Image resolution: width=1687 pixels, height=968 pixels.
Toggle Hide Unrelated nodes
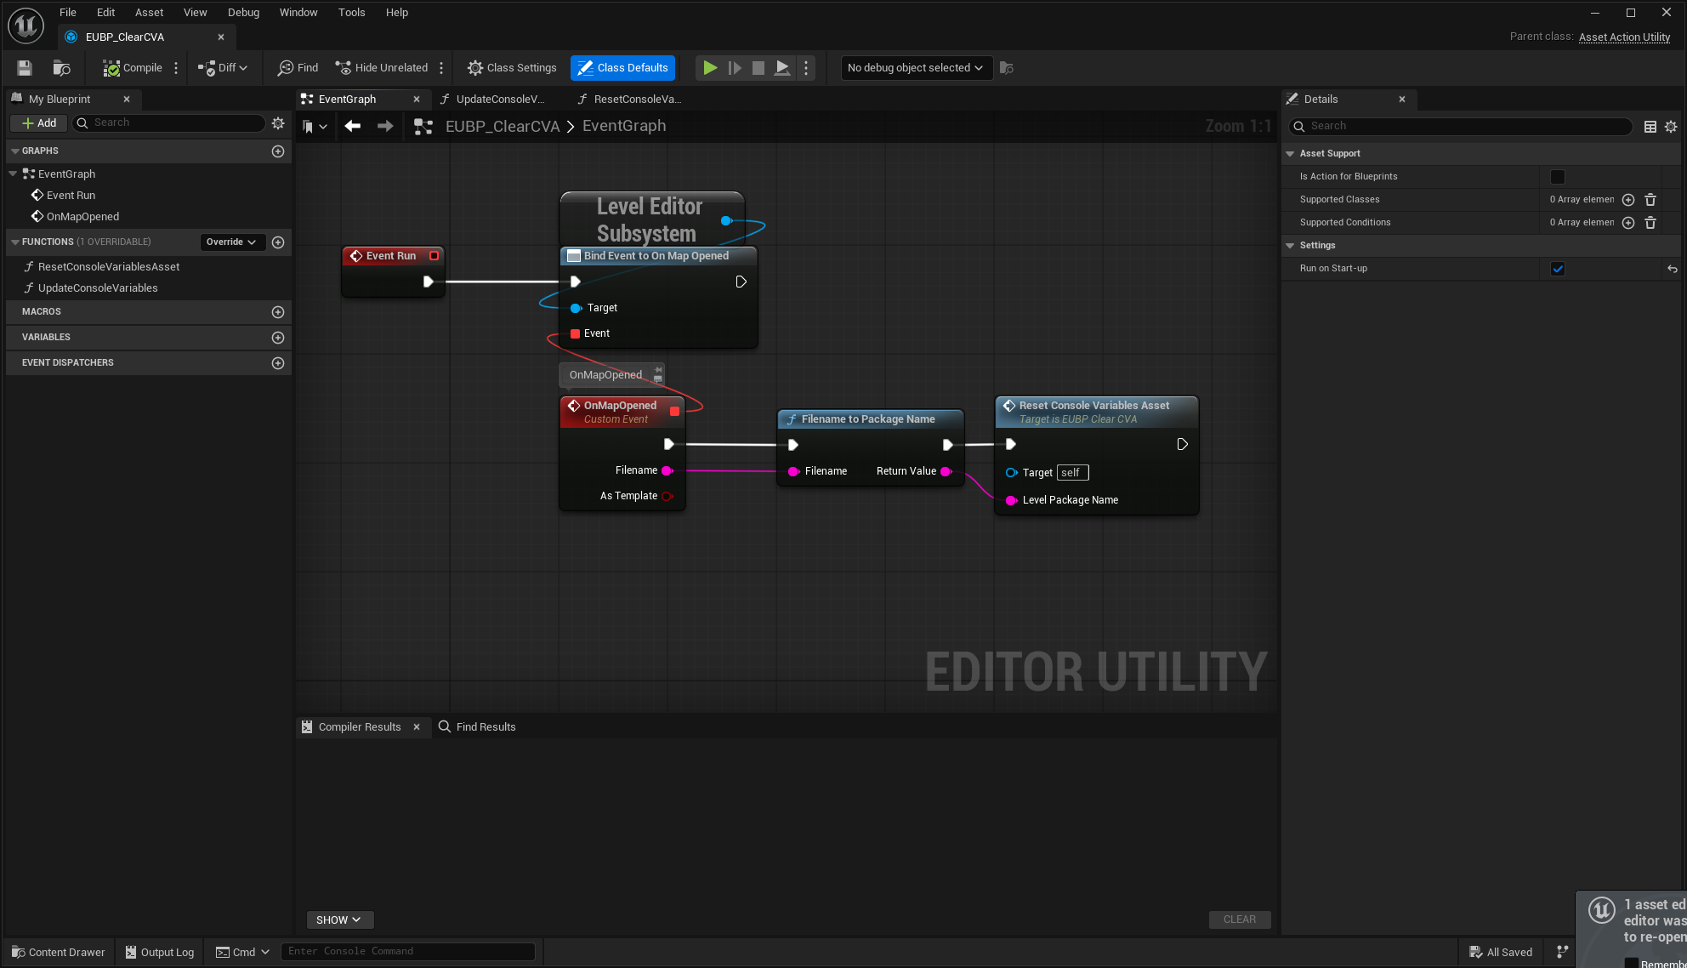pyautogui.click(x=382, y=68)
